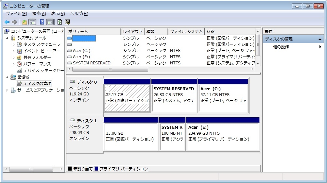Collapse the ディスクの管理 actions section arrow
327x183 pixels.
pos(320,39)
